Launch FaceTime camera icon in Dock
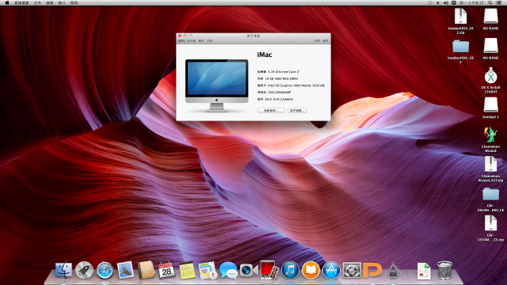Image resolution: width=507 pixels, height=285 pixels. [x=249, y=270]
